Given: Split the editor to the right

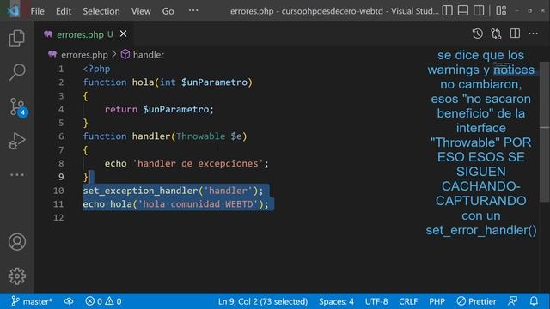Looking at the screenshot, I should (x=515, y=33).
